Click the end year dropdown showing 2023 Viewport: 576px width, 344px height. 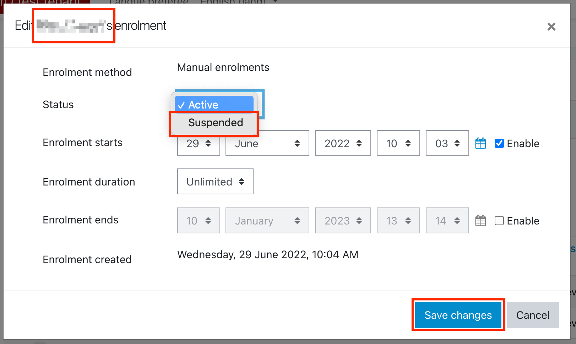point(343,221)
